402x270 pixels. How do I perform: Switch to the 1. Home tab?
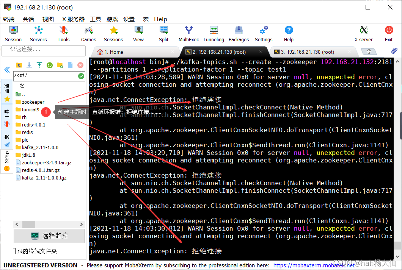tap(136, 52)
